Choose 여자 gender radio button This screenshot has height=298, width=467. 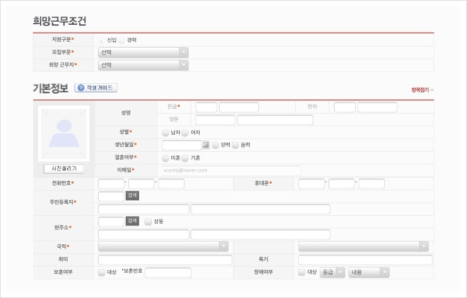pyautogui.click(x=185, y=133)
